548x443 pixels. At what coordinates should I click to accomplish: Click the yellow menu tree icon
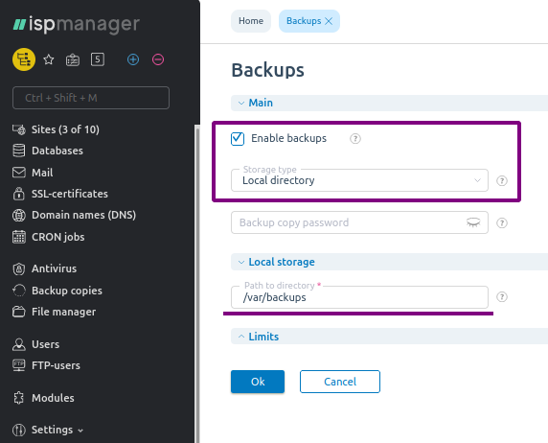[24, 59]
